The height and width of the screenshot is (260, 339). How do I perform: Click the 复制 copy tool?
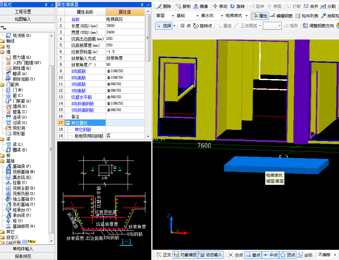coord(183,6)
